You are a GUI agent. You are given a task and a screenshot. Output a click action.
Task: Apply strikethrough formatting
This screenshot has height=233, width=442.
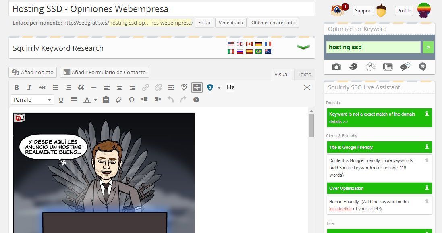tap(42, 88)
